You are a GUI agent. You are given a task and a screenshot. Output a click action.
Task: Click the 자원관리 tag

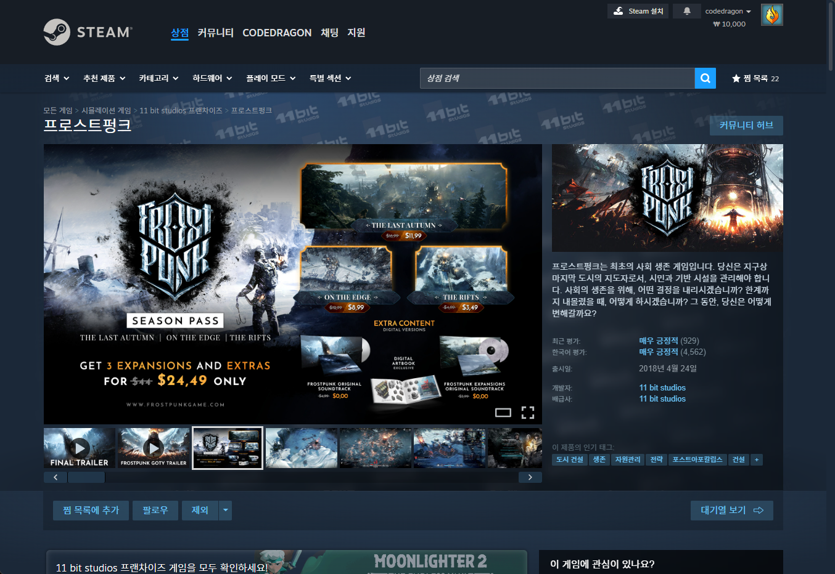click(628, 459)
